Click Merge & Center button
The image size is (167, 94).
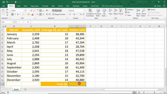pyautogui.click(x=59, y=14)
